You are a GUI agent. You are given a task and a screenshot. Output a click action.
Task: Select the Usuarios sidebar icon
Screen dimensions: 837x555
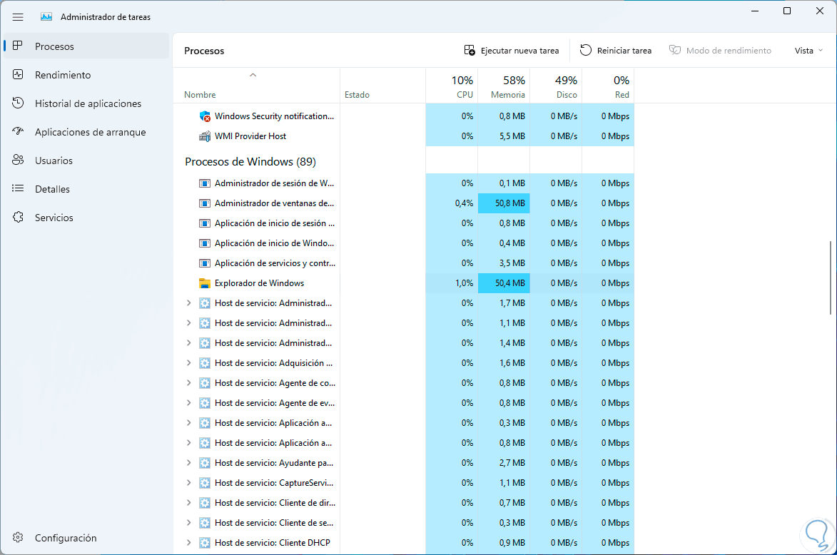point(18,160)
